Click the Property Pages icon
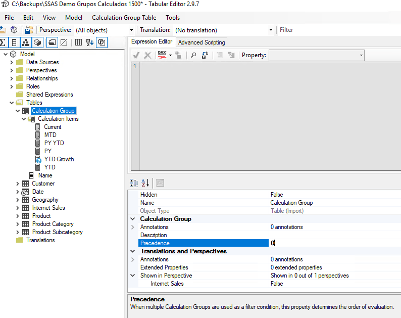401x318 pixels. click(x=160, y=183)
